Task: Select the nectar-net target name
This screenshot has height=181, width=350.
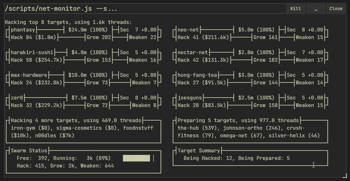Action: tap(193, 53)
